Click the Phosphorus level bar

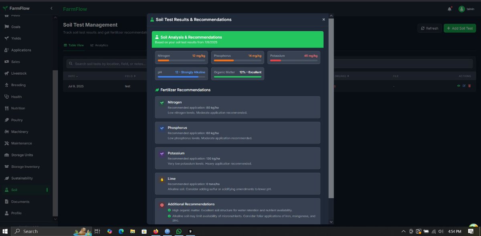[x=237, y=60]
